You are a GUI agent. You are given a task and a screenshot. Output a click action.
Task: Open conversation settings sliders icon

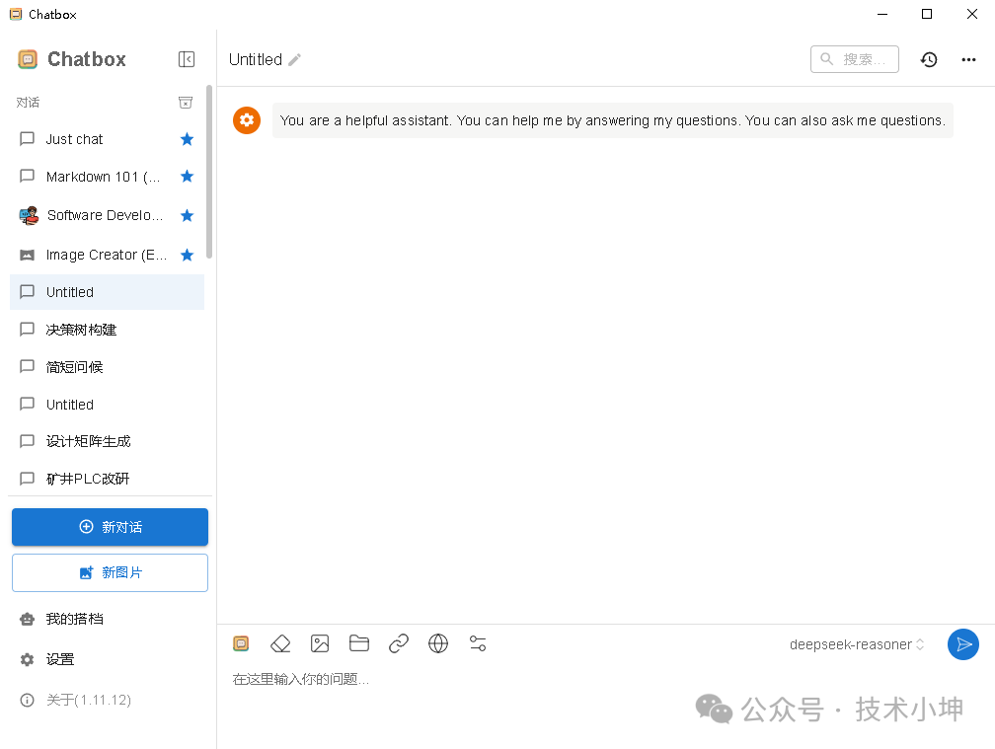tap(478, 643)
